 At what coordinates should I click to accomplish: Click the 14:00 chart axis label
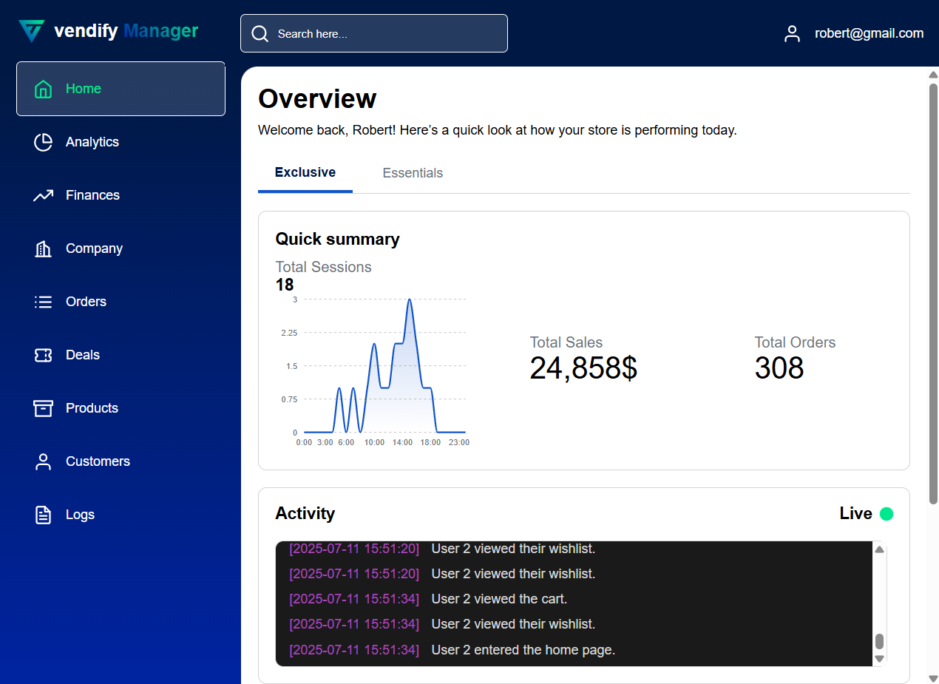tap(402, 443)
